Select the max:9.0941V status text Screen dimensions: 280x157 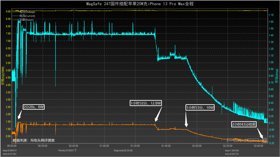coord(10,151)
